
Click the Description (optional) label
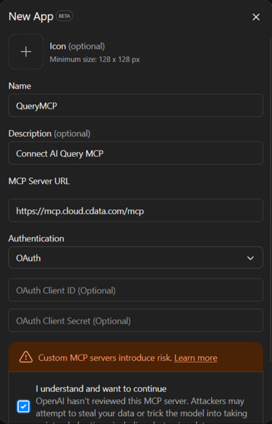pos(49,134)
